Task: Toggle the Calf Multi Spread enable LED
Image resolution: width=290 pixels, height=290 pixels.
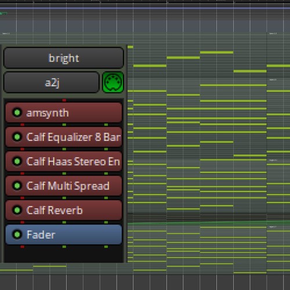Action: [x=17, y=186]
